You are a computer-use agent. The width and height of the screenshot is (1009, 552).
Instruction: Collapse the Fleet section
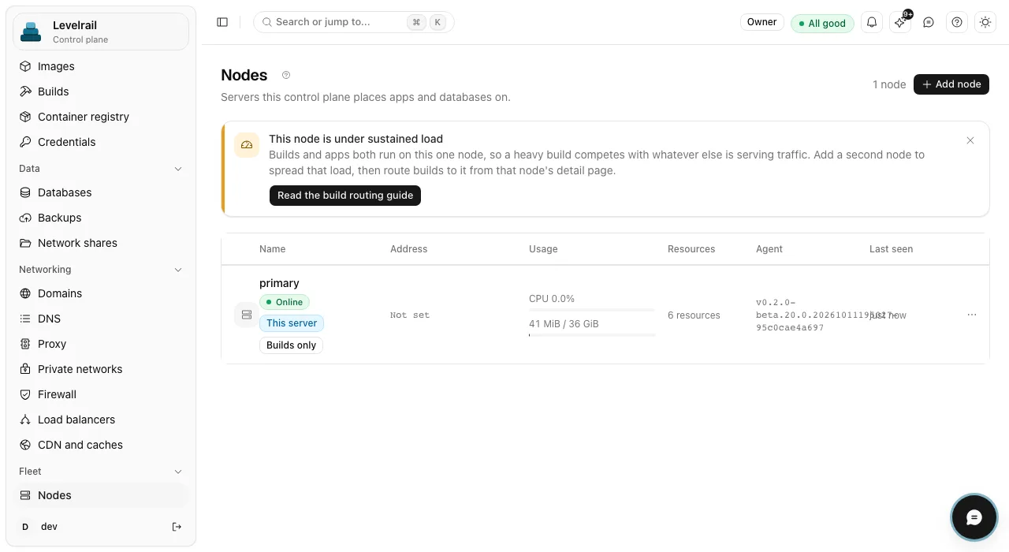tap(101, 472)
